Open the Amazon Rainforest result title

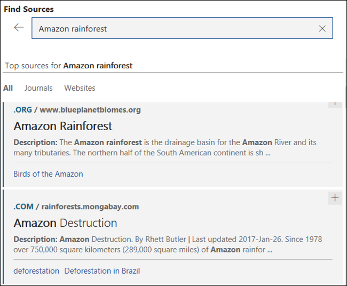(x=63, y=126)
